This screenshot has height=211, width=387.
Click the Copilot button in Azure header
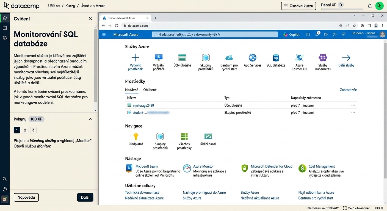(292, 35)
